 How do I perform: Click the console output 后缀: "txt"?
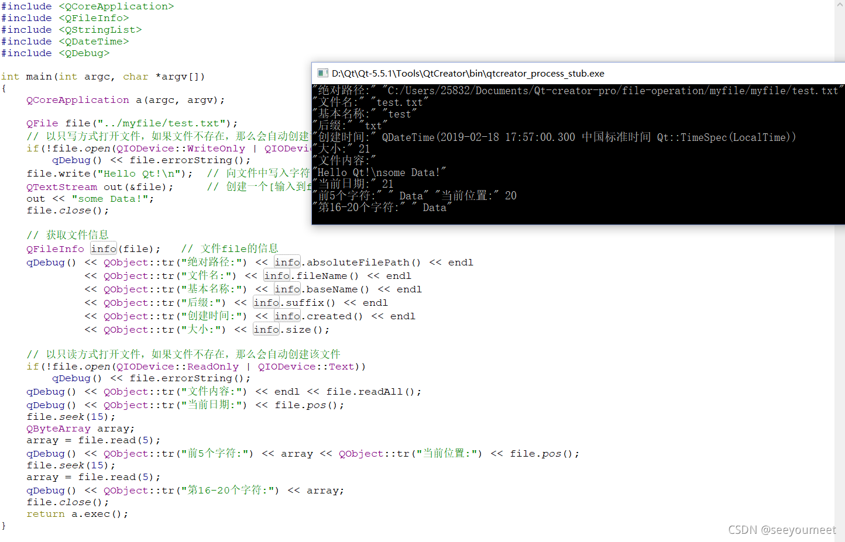point(351,126)
